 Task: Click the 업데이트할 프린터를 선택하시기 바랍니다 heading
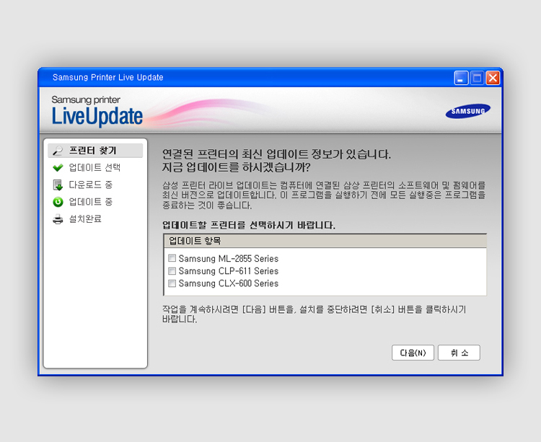[x=249, y=225]
